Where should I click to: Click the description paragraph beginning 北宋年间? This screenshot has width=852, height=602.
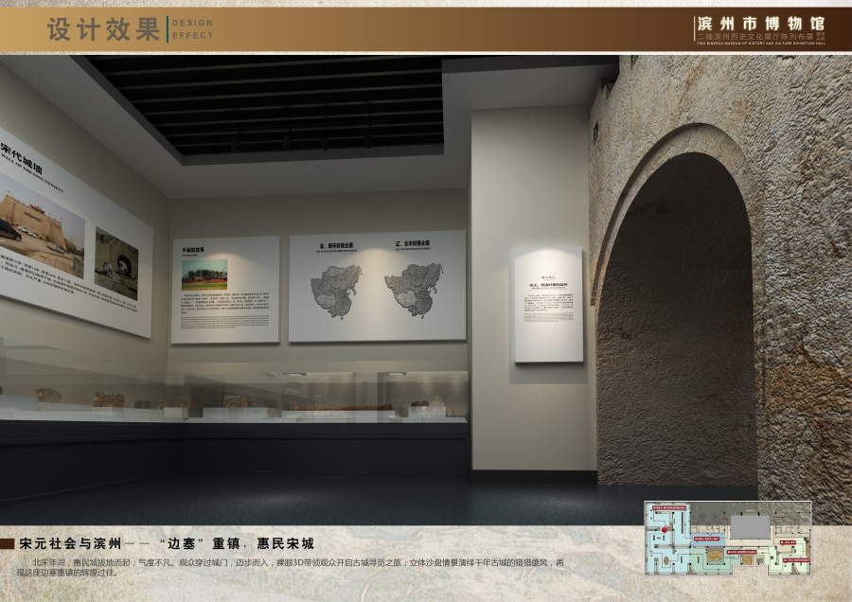pos(284,567)
